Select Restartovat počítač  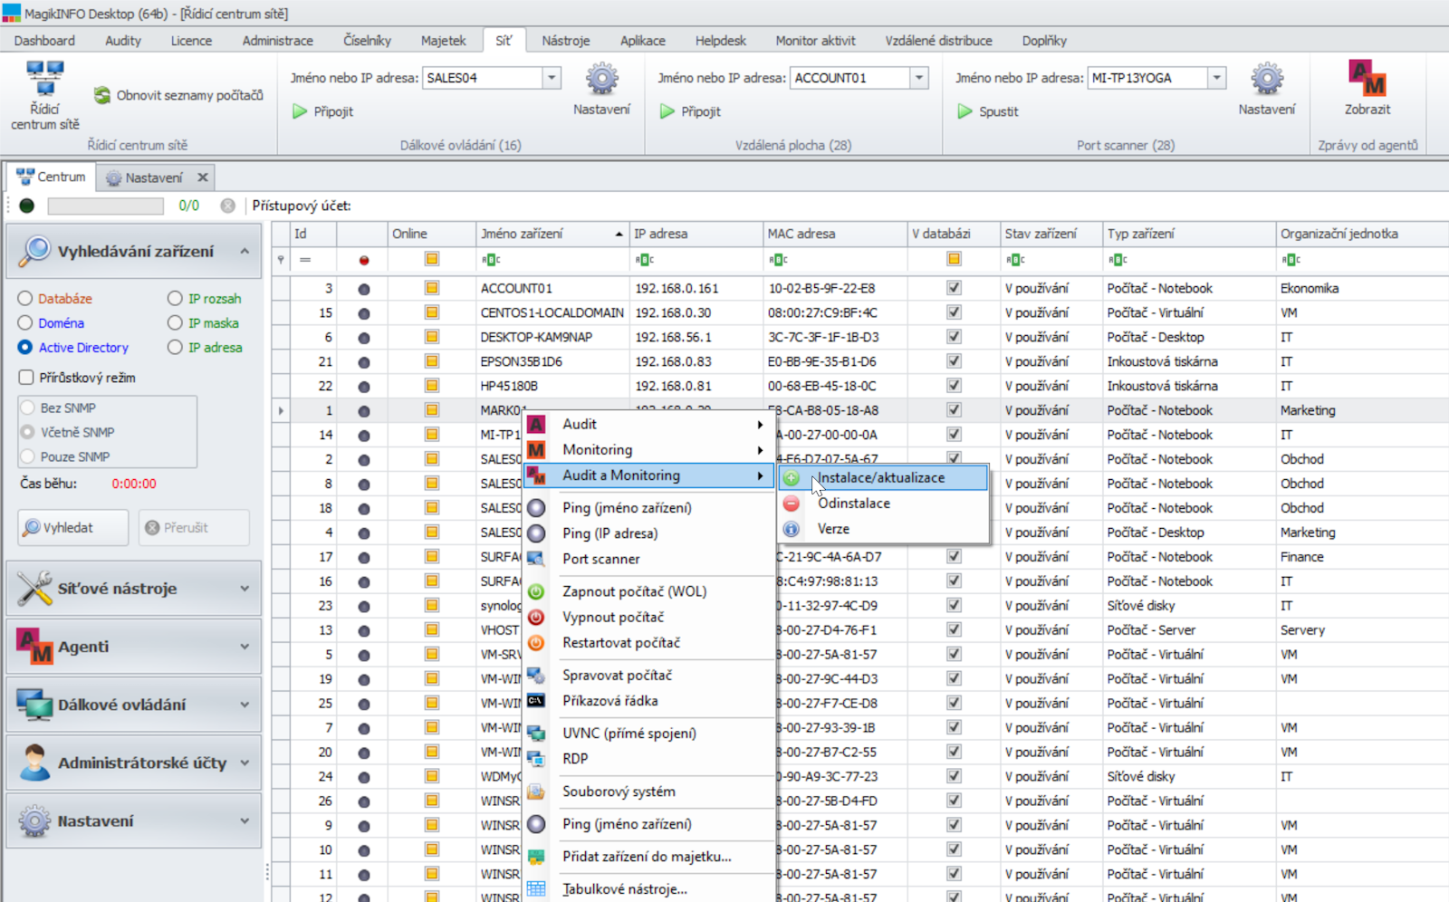tap(649, 642)
